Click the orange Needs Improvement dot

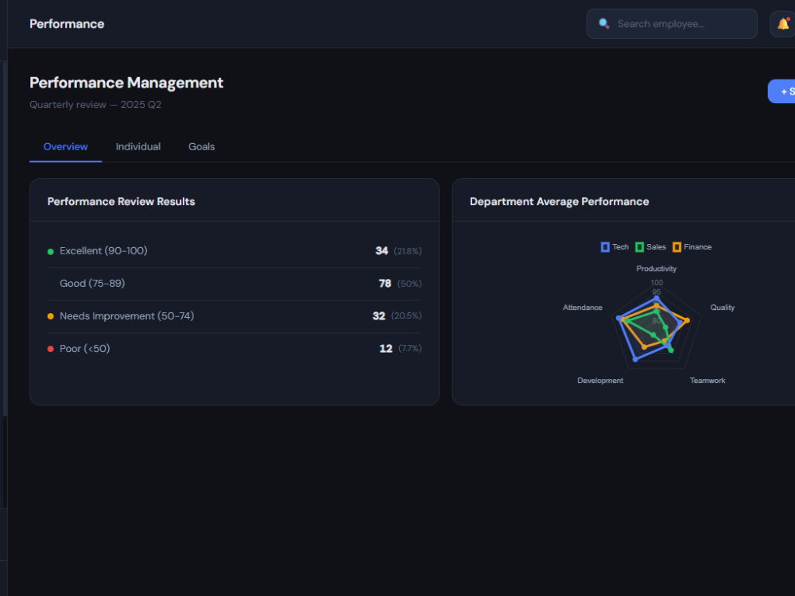(x=50, y=316)
